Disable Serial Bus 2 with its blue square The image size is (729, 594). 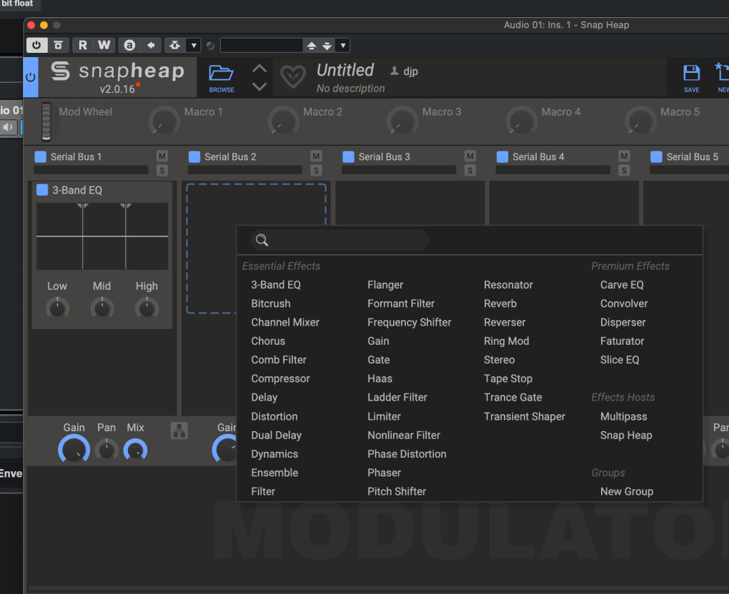pos(194,157)
